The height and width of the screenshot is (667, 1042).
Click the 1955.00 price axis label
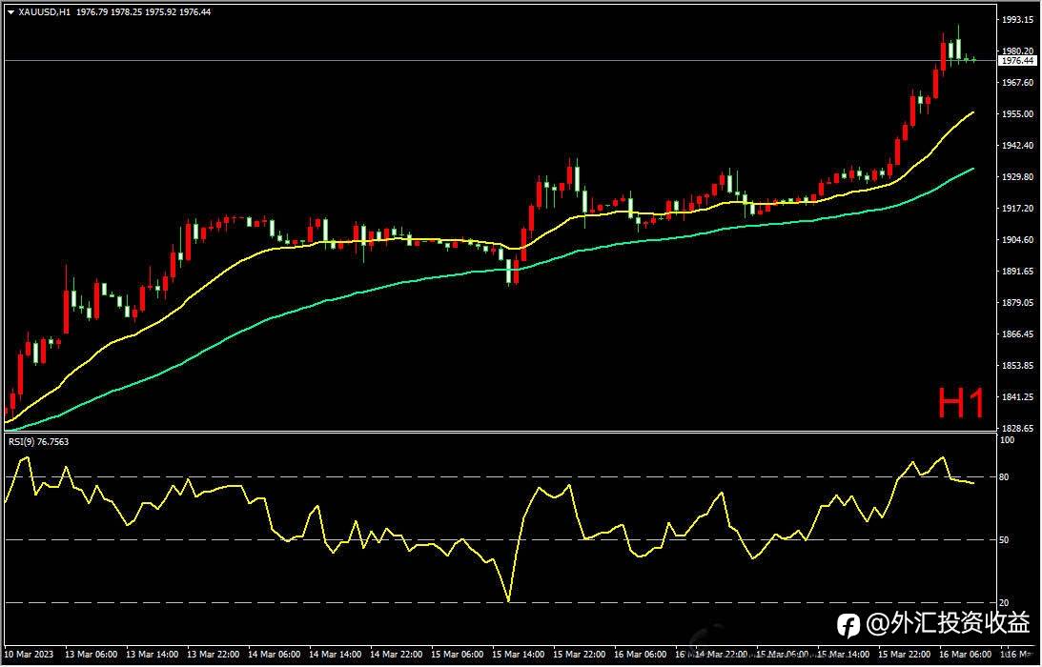(1017, 113)
